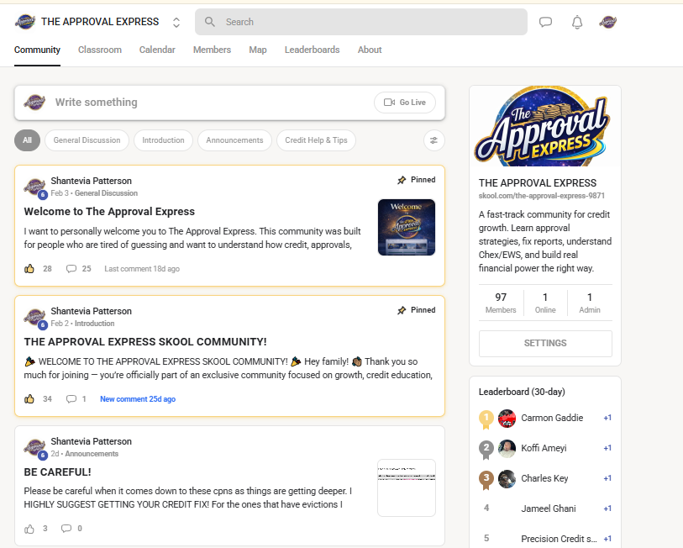
Task: Open the chat messages icon
Action: coord(545,22)
